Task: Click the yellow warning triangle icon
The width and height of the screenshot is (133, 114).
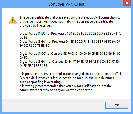Action: tap(13, 20)
